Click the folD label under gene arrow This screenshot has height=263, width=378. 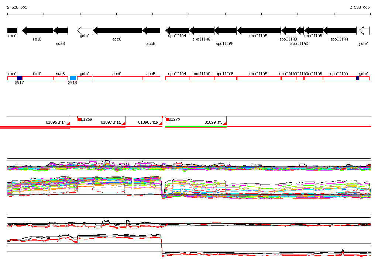pos(37,39)
